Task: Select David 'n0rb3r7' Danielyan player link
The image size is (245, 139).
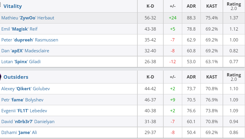Action: (28, 122)
